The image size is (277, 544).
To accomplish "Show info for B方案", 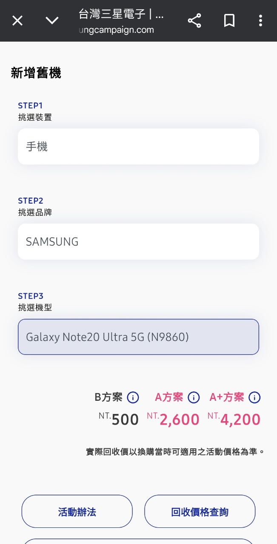I will (x=133, y=398).
